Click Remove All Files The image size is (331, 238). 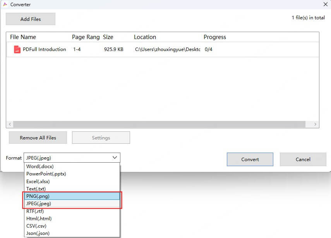pyautogui.click(x=38, y=138)
